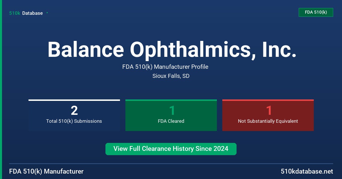Visit the 510kdatabase.net link
342x179 pixels.
[307, 171]
